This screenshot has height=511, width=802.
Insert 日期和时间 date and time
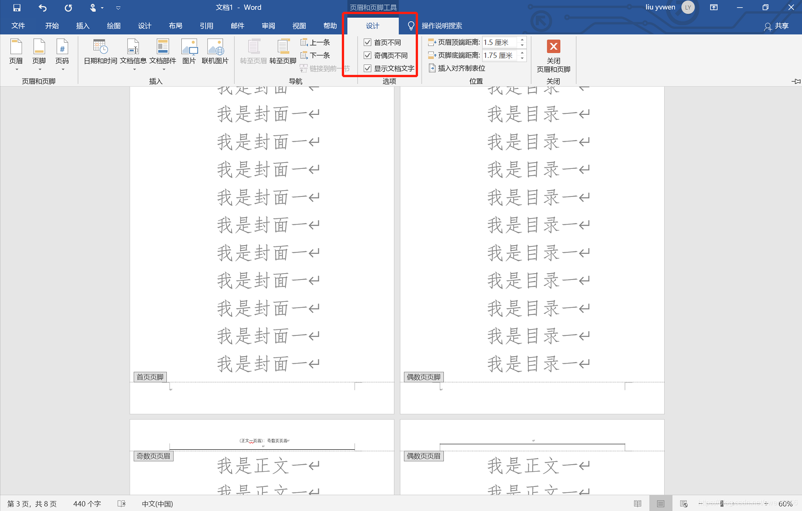point(100,52)
